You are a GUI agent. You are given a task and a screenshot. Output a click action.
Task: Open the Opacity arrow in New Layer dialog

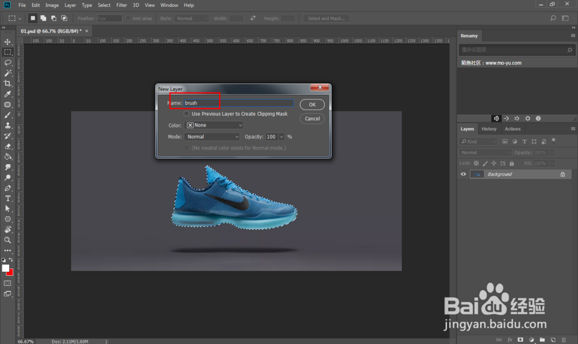click(281, 136)
